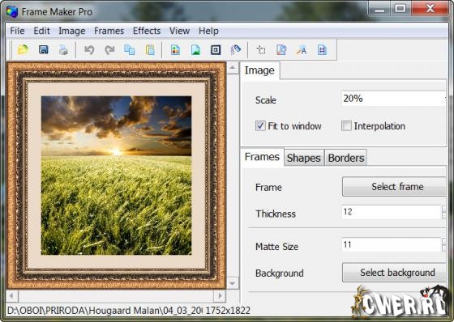Maximize the Frame Maker Pro window

(x=400, y=8)
